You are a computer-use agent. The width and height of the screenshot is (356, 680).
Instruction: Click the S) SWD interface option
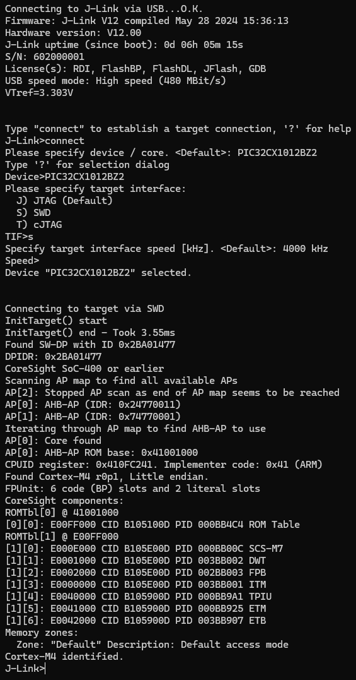click(33, 213)
